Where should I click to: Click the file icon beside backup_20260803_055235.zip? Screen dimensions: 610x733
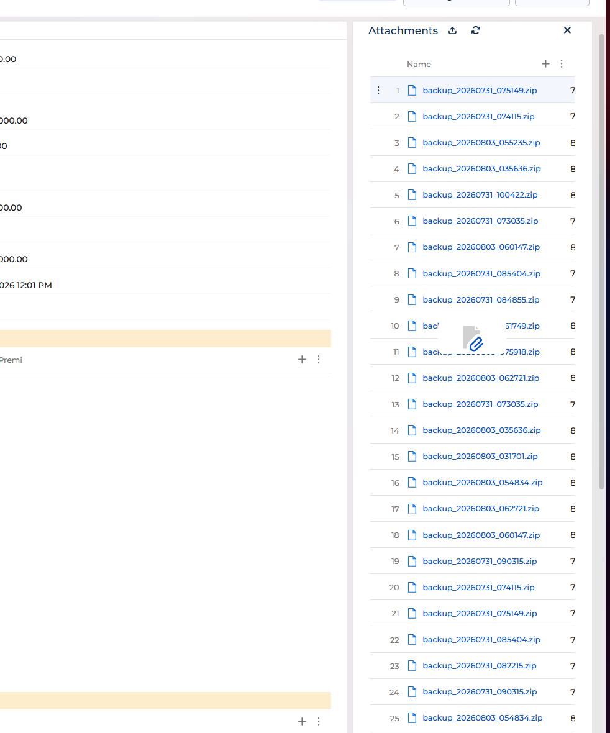[x=412, y=143]
